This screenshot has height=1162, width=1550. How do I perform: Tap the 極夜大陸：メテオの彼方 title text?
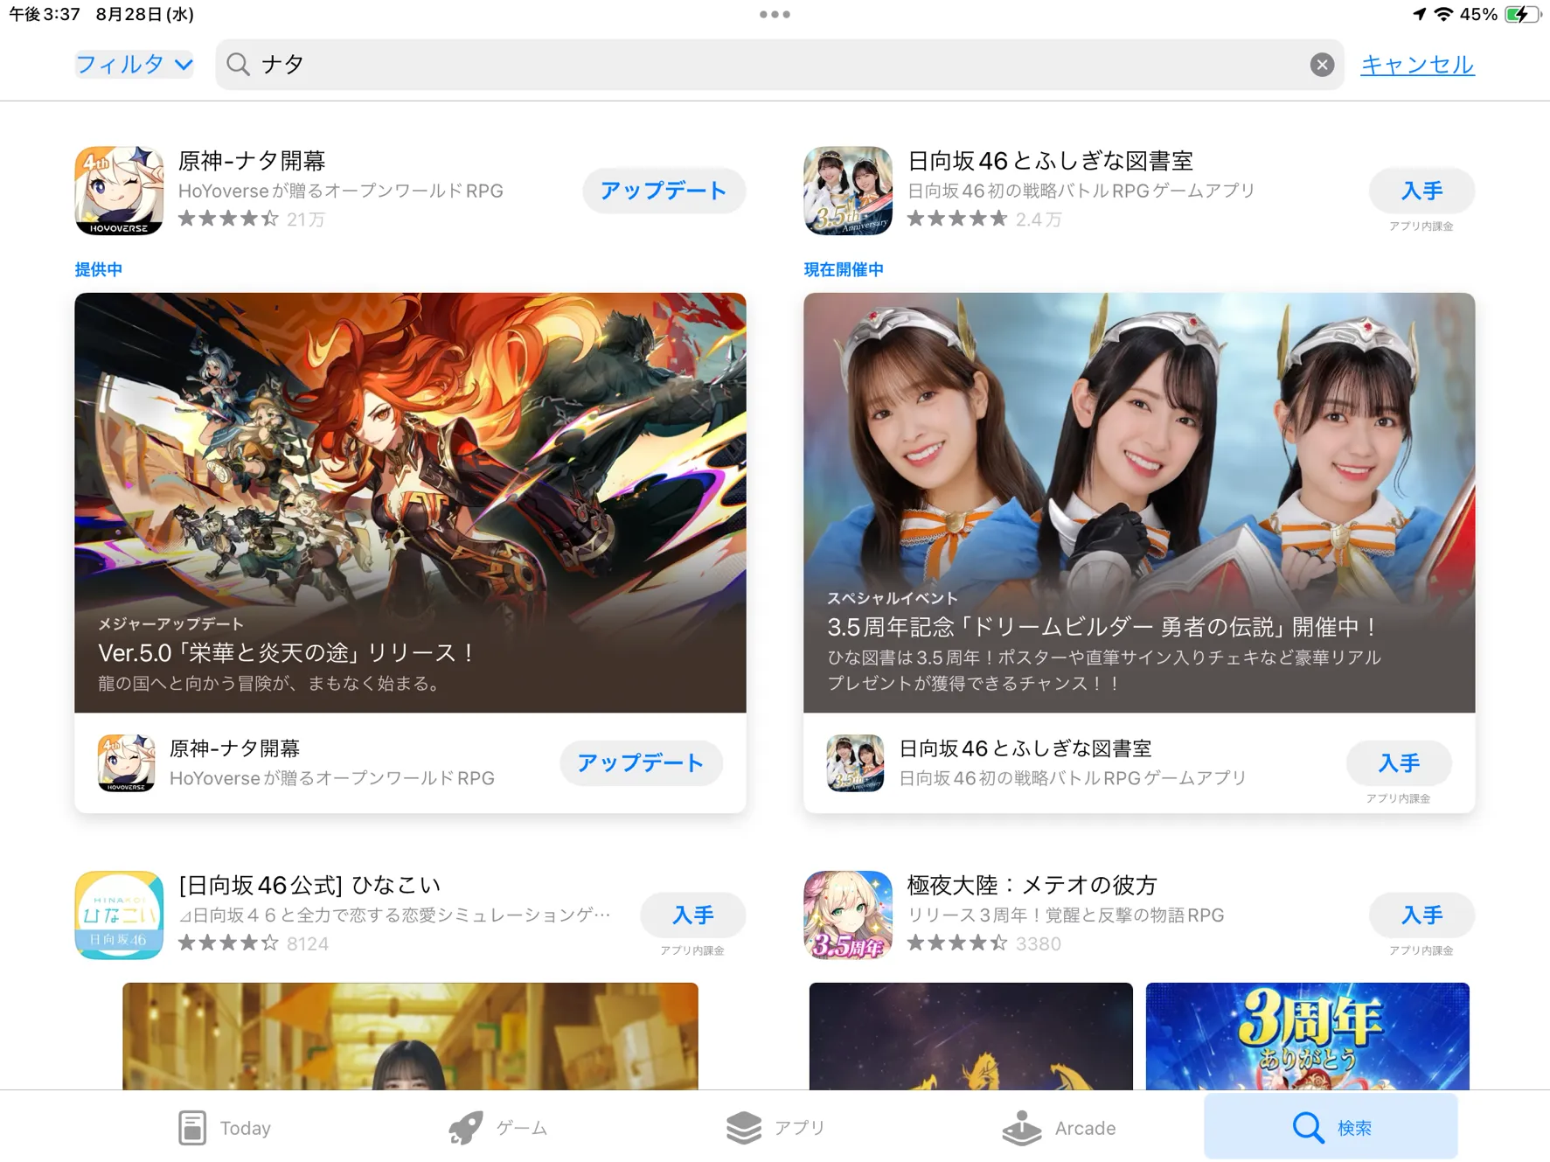(1032, 885)
